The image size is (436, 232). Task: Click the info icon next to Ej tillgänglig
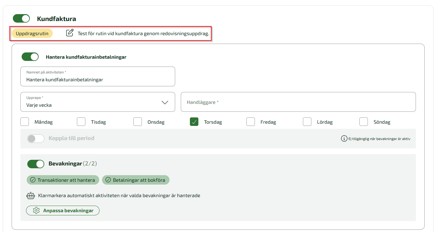344,138
